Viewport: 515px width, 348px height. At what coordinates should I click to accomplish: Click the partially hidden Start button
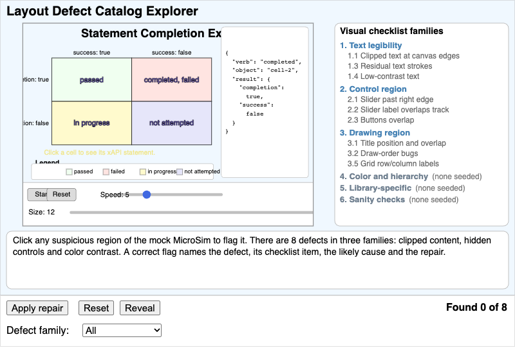coord(37,195)
